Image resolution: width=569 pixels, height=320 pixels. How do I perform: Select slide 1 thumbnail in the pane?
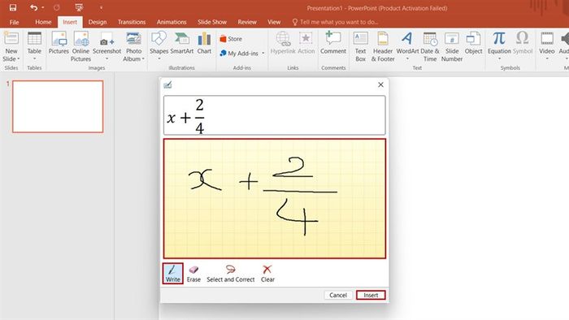coord(58,106)
